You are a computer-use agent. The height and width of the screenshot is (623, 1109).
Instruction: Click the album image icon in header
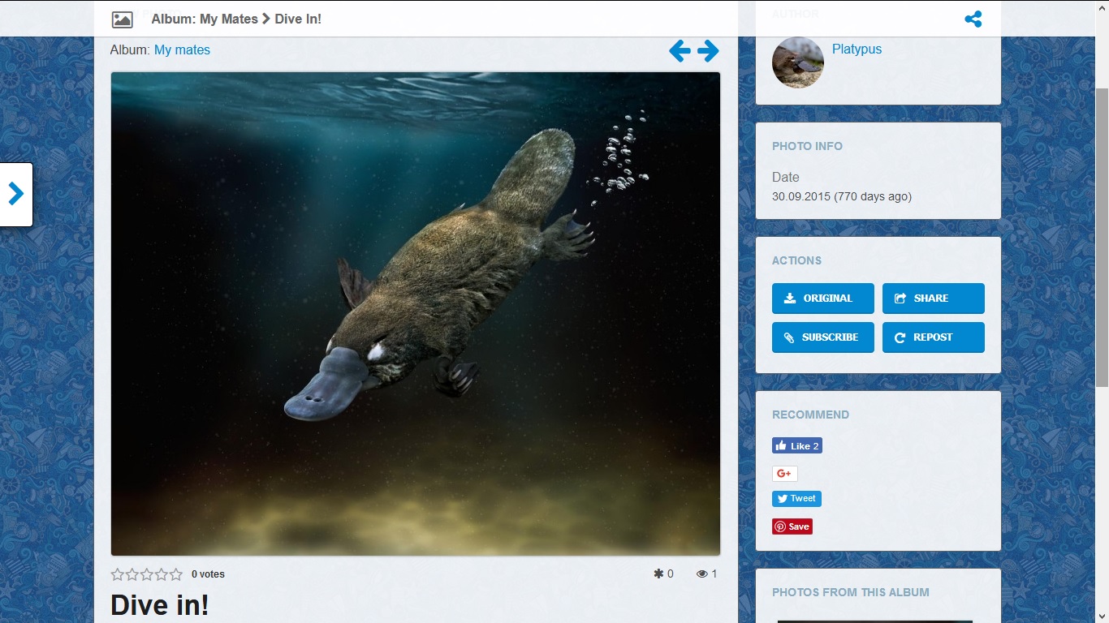(x=122, y=19)
